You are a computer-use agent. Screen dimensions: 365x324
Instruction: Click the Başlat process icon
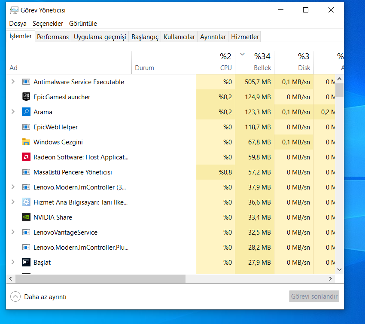click(x=26, y=262)
